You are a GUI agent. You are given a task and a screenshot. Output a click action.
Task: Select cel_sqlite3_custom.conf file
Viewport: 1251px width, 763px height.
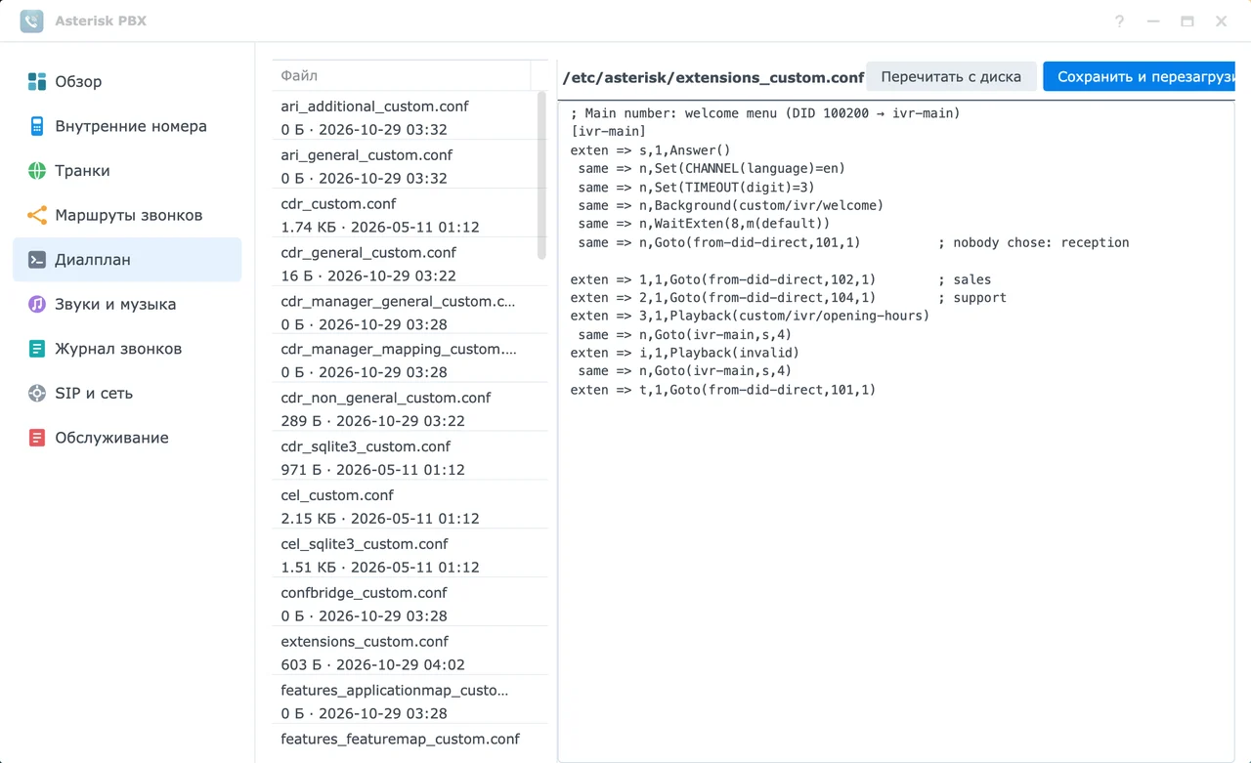coord(409,555)
